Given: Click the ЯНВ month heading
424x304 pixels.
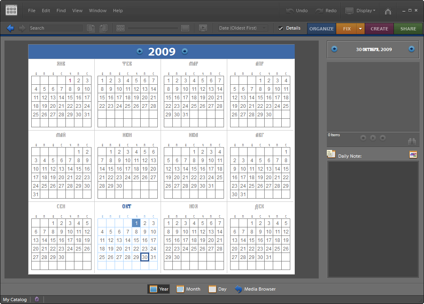Looking at the screenshot, I should [x=61, y=64].
